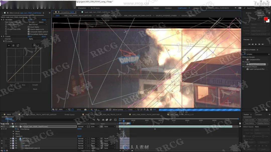Click Reset link for Set Matte effect

coord(30,20)
